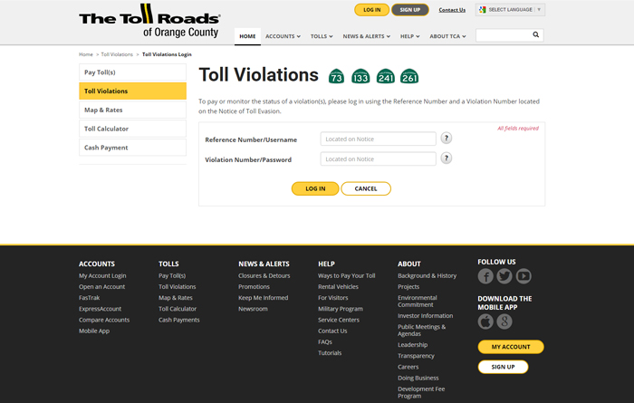634x403 pixels.
Task: Open footer Doing Business link
Action: coord(418,378)
